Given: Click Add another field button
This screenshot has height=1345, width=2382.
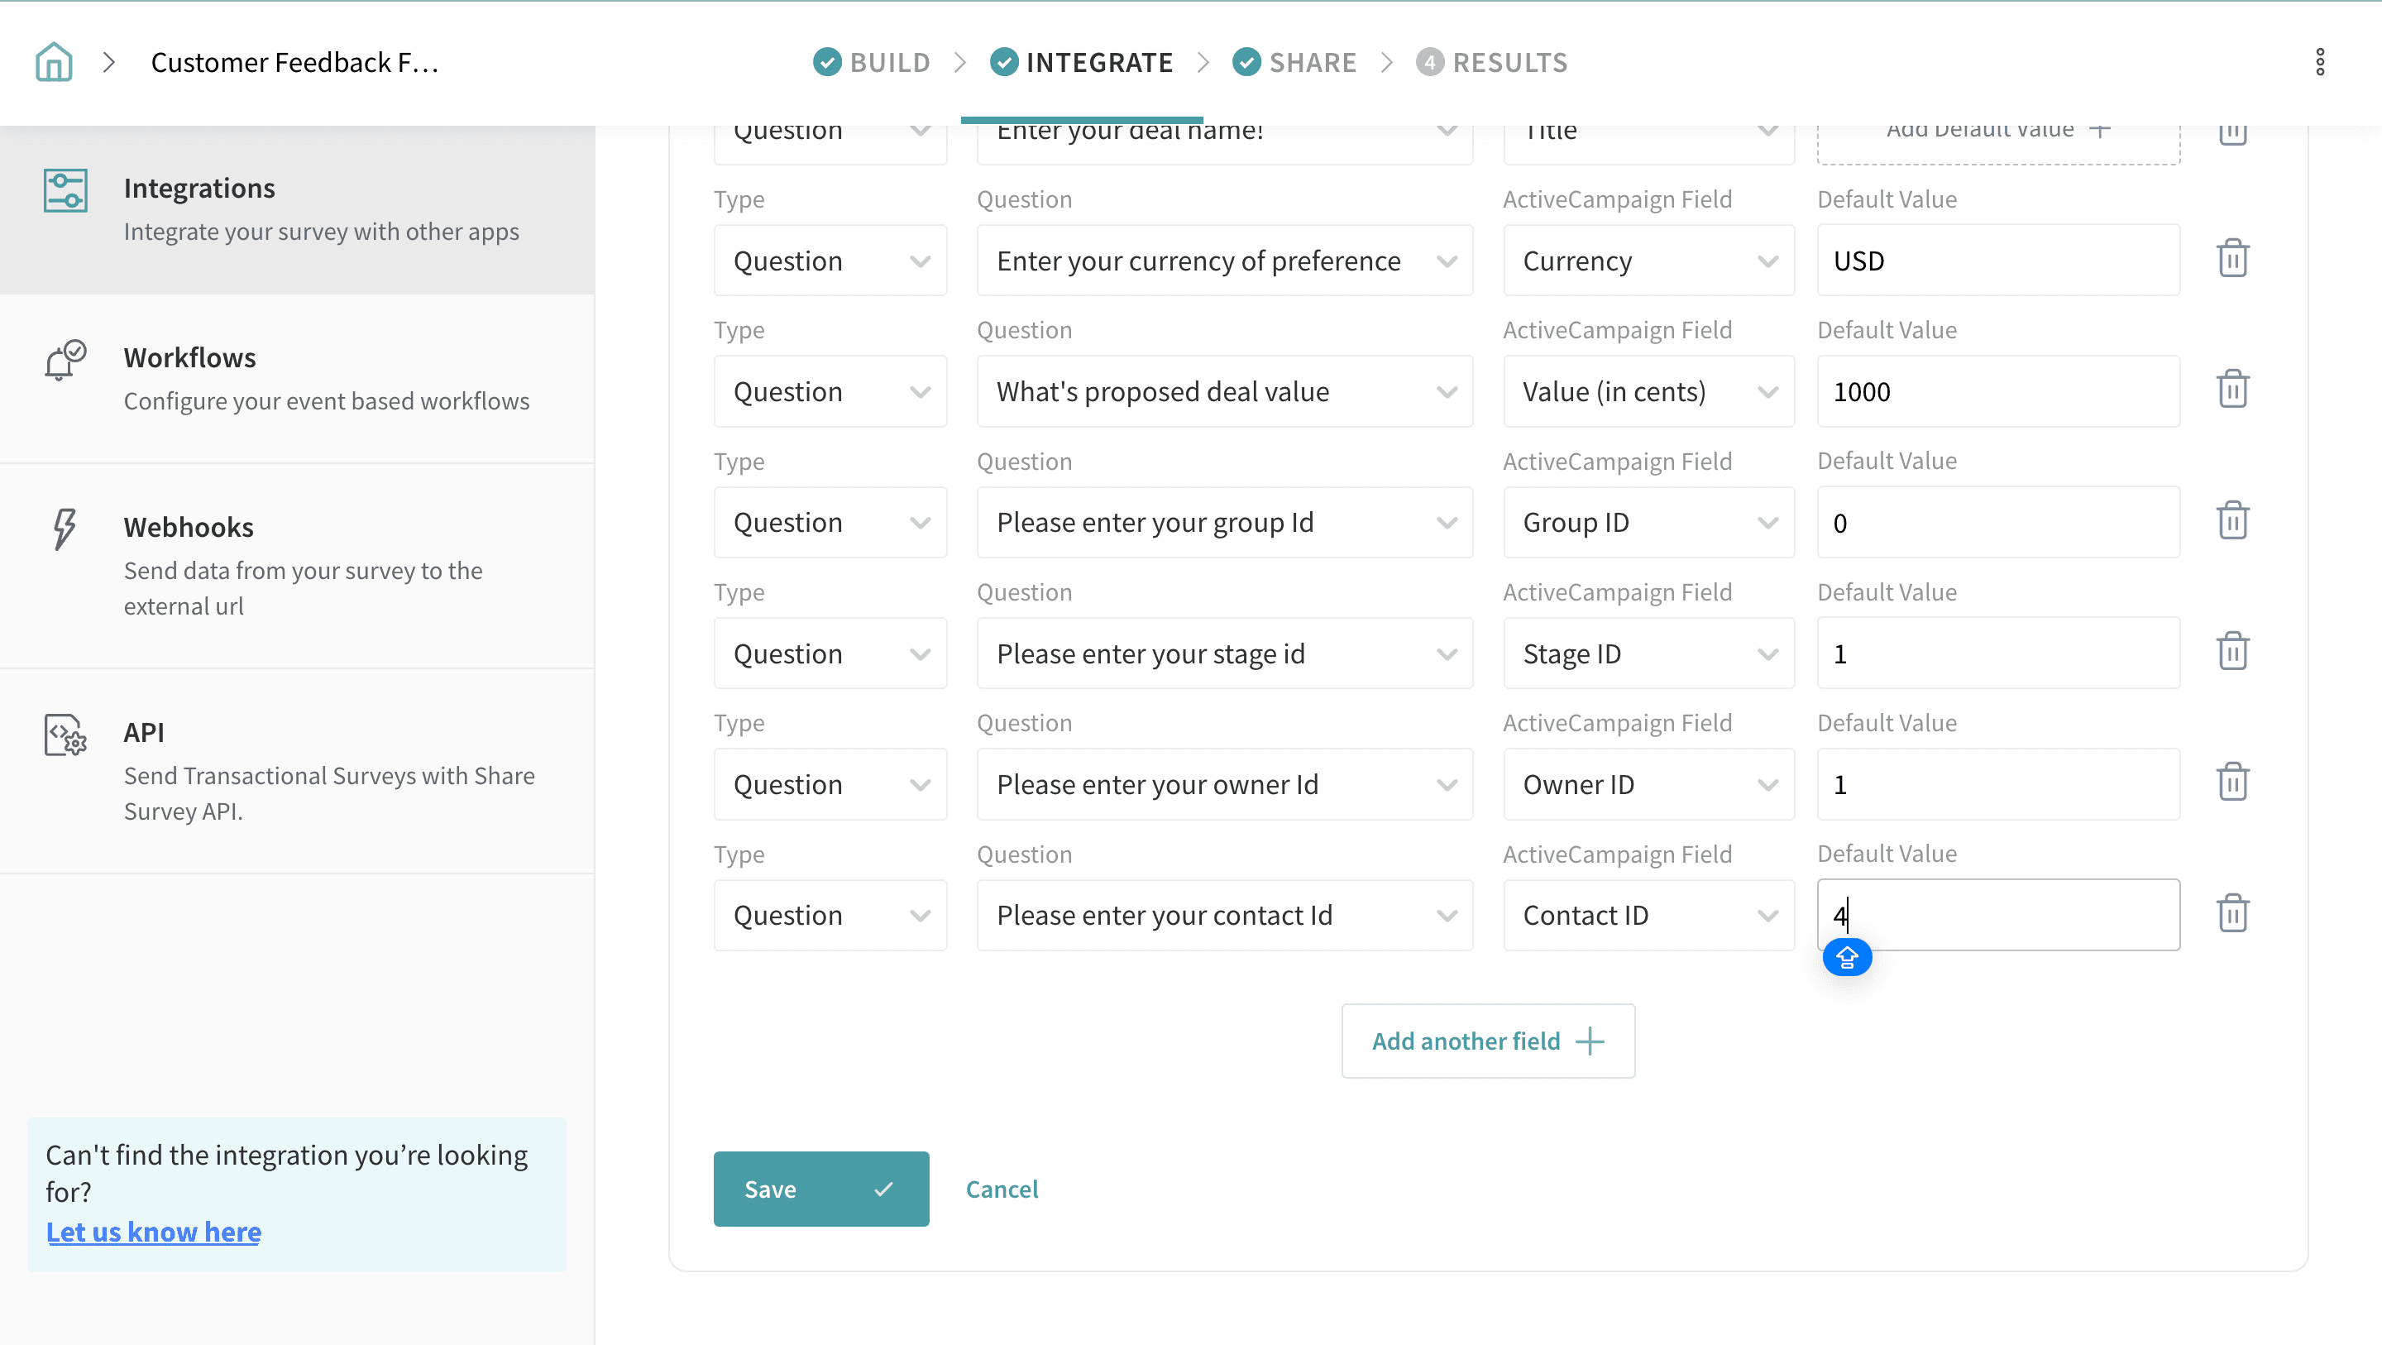Looking at the screenshot, I should (1487, 1041).
